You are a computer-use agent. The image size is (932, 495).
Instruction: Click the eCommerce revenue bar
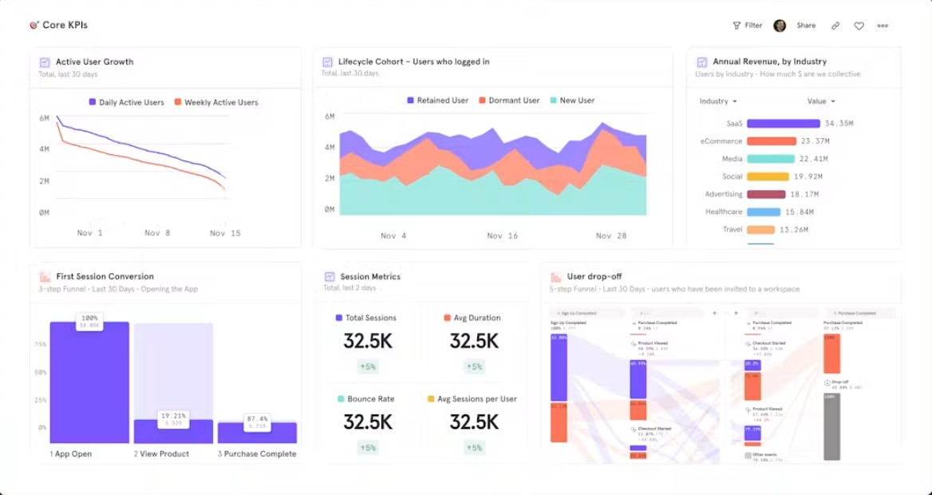click(x=772, y=141)
